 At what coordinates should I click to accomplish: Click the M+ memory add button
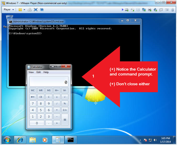tap(57, 90)
